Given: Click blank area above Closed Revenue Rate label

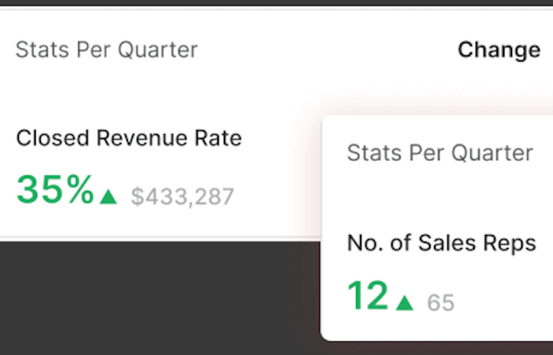Looking at the screenshot, I should (x=128, y=96).
